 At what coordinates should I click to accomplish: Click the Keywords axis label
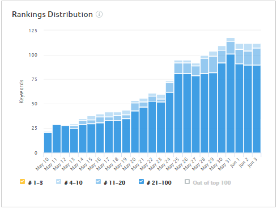(x=22, y=91)
